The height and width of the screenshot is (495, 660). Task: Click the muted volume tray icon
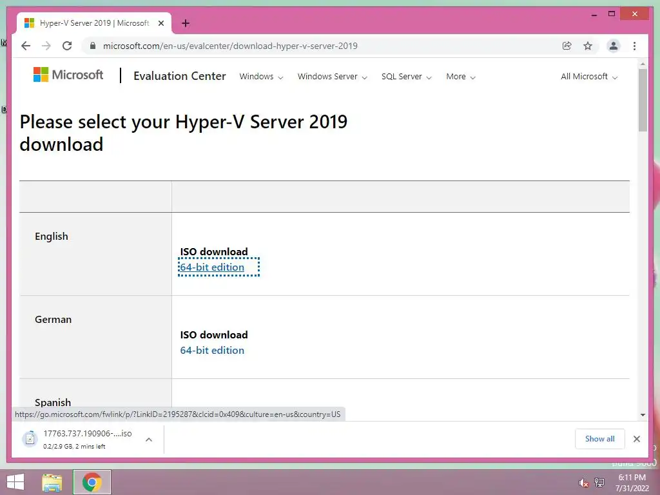(x=583, y=483)
